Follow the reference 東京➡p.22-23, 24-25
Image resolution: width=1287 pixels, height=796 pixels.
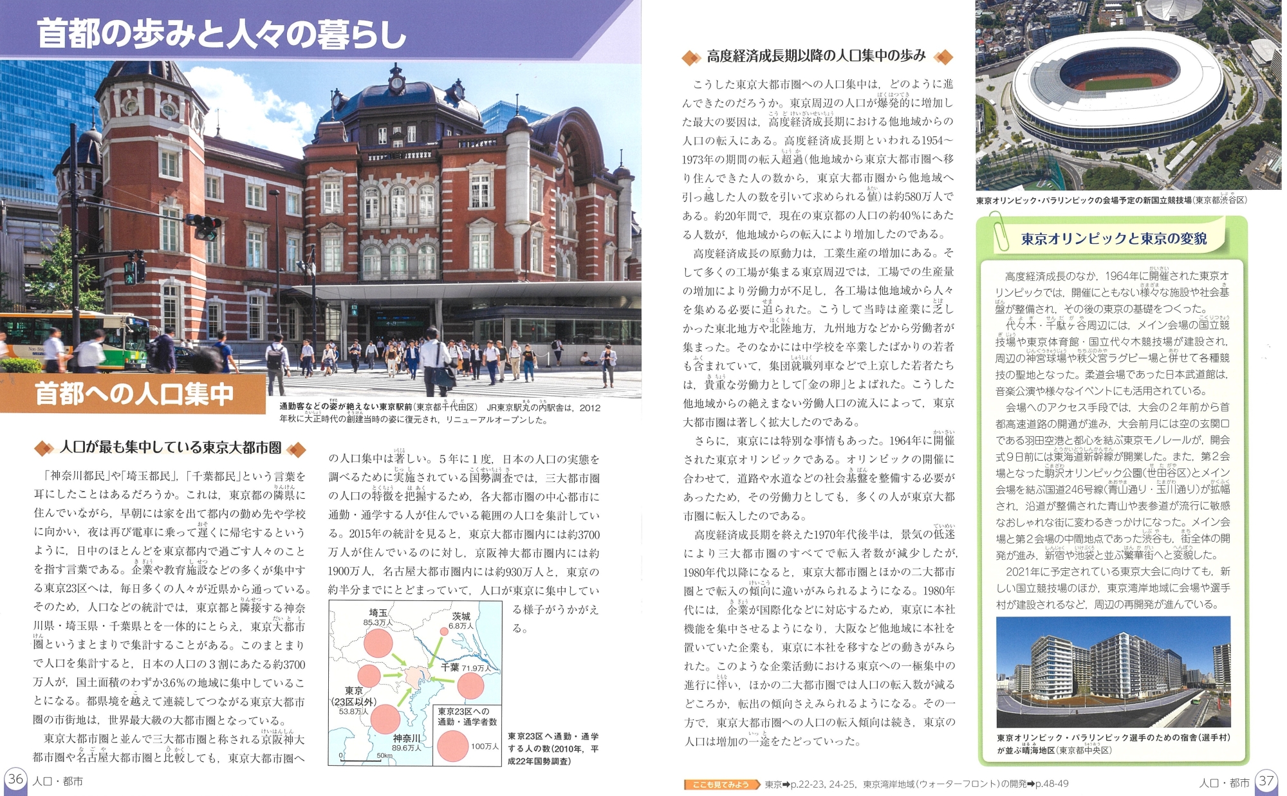tap(810, 784)
